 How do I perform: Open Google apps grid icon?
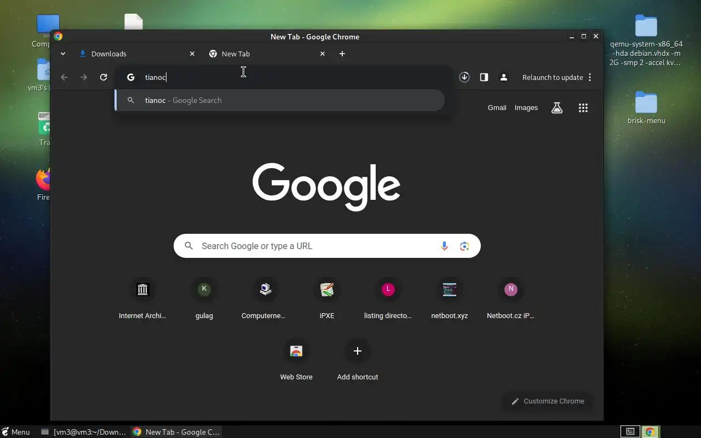583,108
